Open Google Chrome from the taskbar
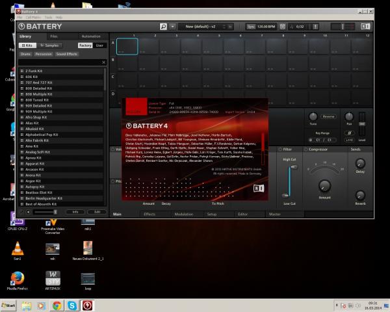This screenshot has width=390, height=312. click(x=57, y=305)
